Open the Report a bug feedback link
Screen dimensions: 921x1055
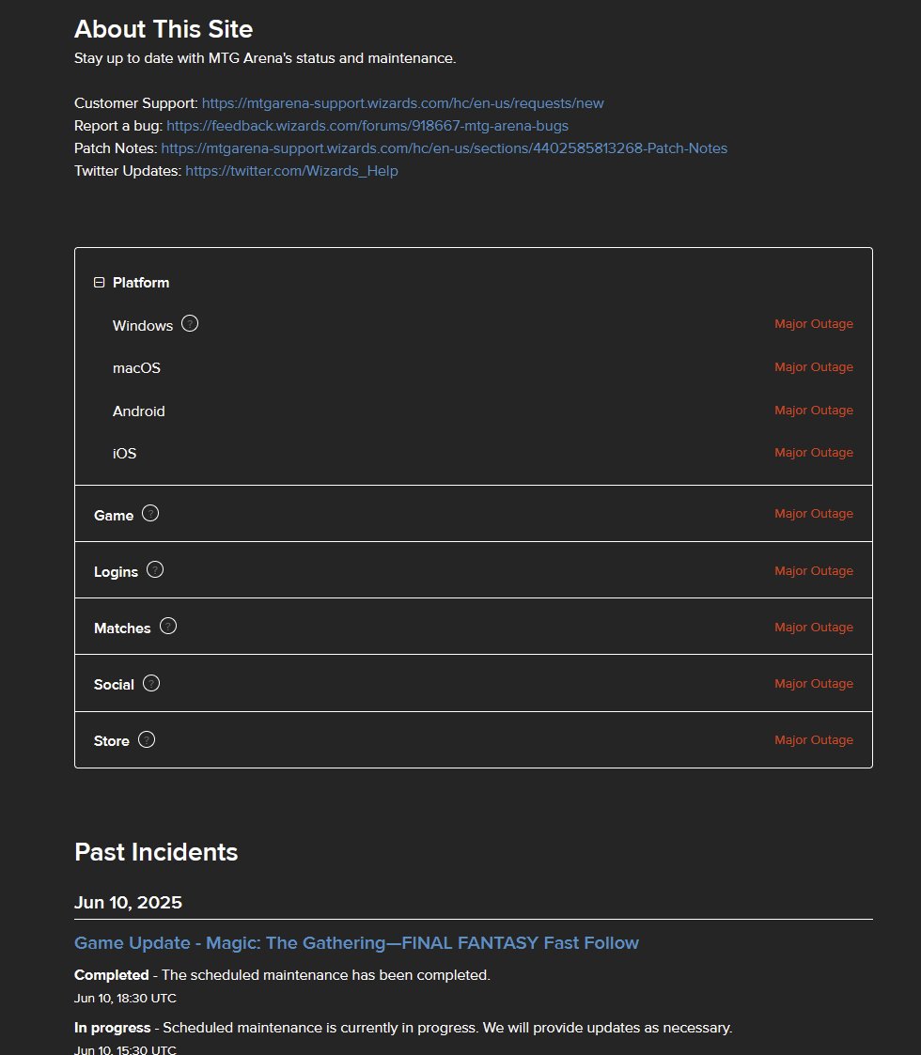pyautogui.click(x=367, y=126)
